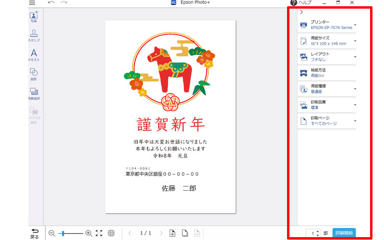Select the Text (テキスト) tool

click(x=34, y=55)
